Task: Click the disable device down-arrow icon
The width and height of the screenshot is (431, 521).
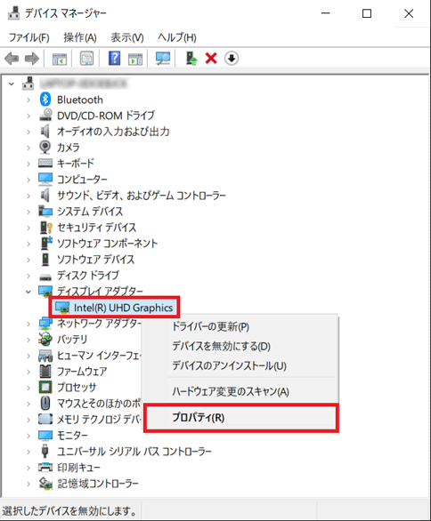Action: click(x=232, y=59)
